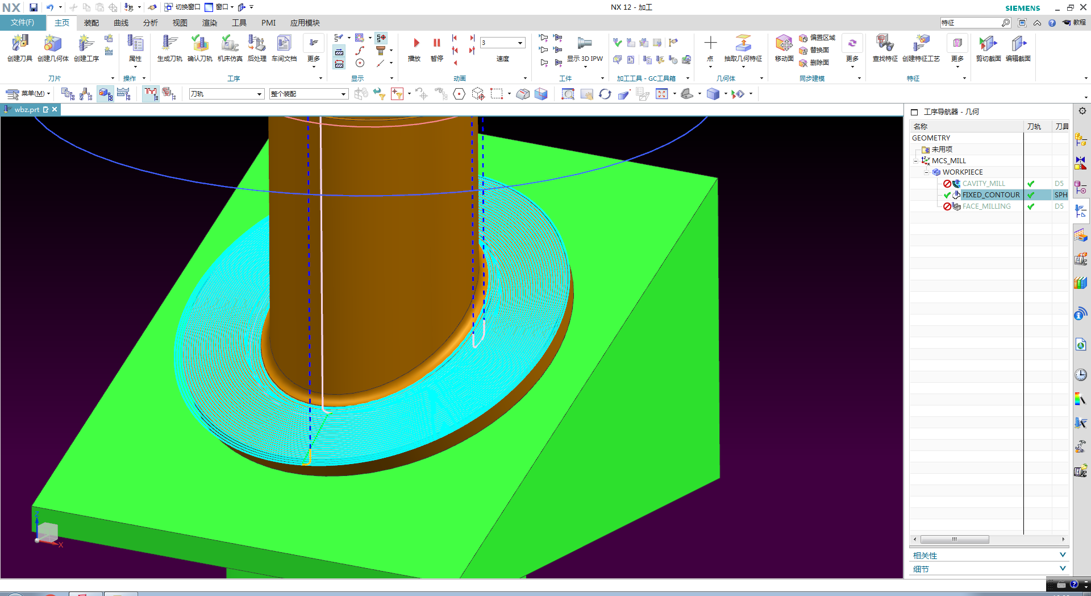This screenshot has height=596, width=1091.
Task: Click the Undo arrow icon
Action: pos(50,7)
